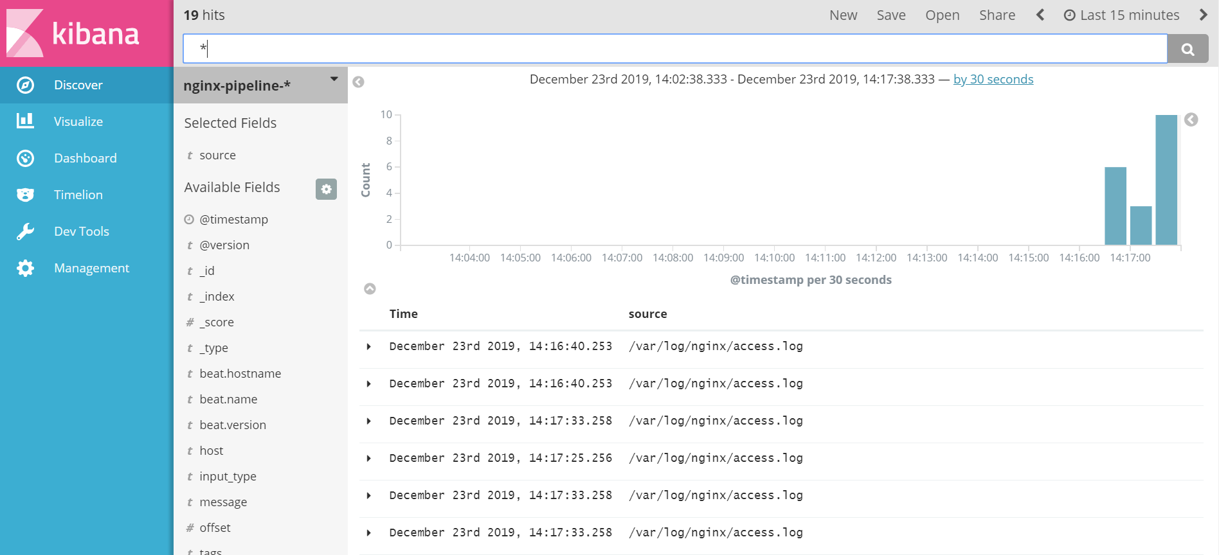Click the tallest histogram bar
This screenshot has height=555, width=1219.
(x=1166, y=180)
